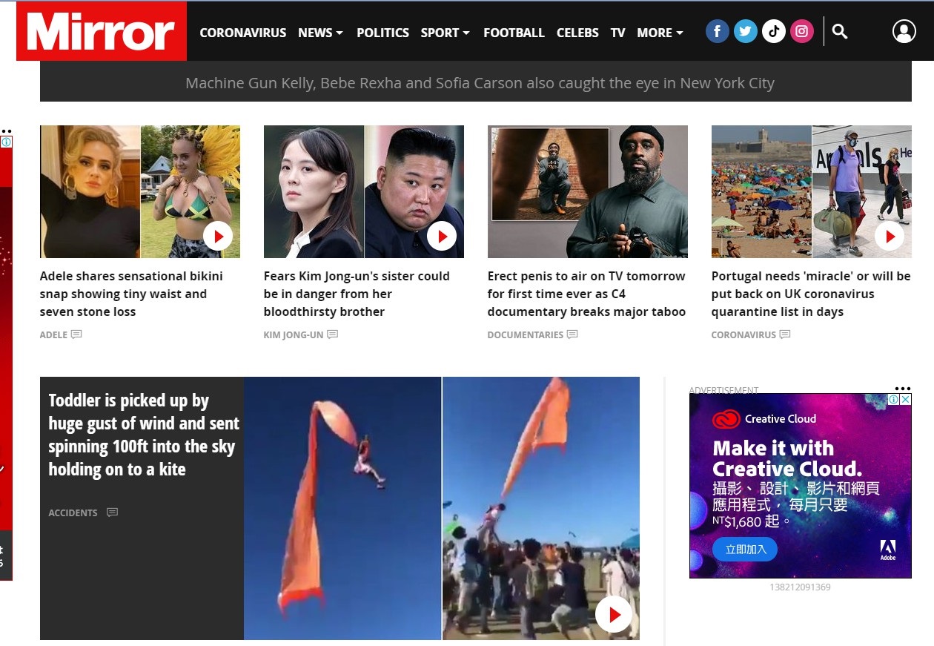
Task: Open search with the magnifier icon
Action: tap(840, 31)
